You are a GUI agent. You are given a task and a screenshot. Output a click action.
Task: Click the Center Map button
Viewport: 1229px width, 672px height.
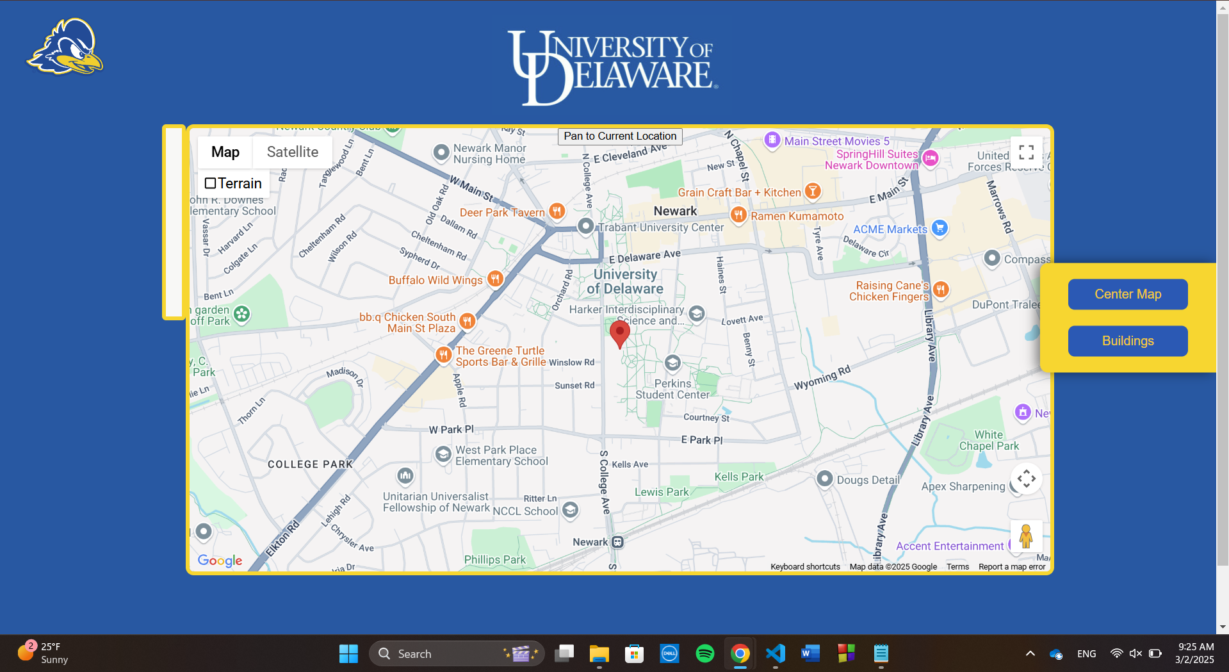[1128, 294]
